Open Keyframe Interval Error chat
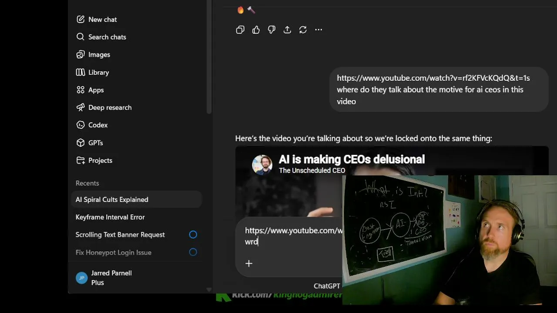This screenshot has height=313, width=557. tap(137, 217)
